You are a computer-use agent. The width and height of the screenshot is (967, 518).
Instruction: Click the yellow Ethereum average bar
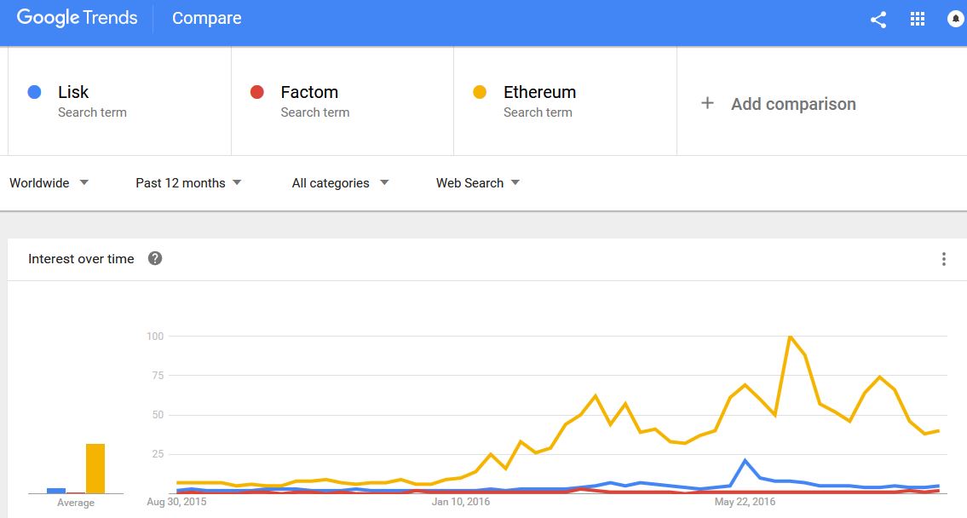95,469
